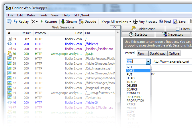Screen dimensions: 192x135
Task: Open the Rules menu
Action: tap(31, 15)
